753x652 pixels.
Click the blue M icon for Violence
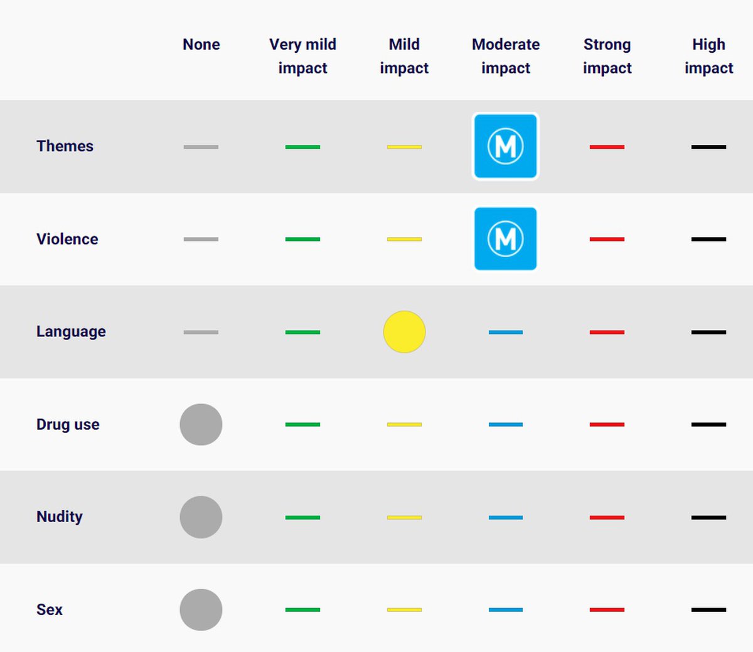tap(505, 239)
